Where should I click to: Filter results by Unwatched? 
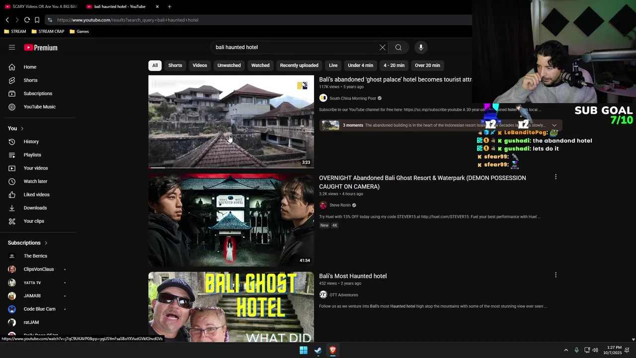[229, 65]
